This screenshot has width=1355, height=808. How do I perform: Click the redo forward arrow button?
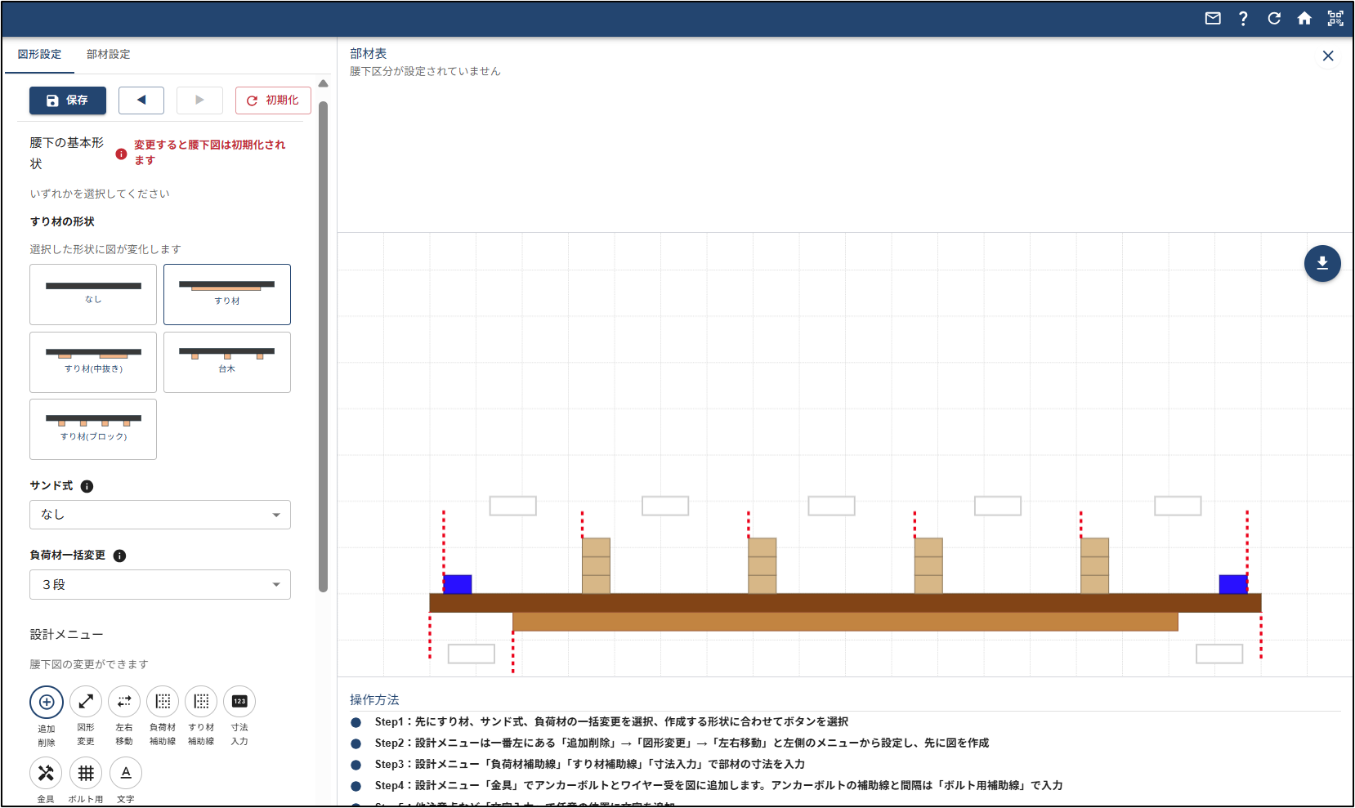(x=199, y=100)
